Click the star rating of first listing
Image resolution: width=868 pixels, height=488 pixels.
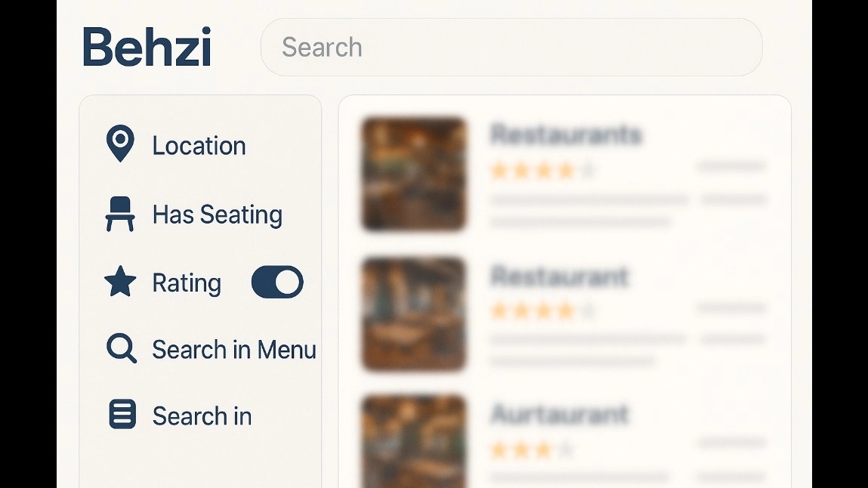542,171
